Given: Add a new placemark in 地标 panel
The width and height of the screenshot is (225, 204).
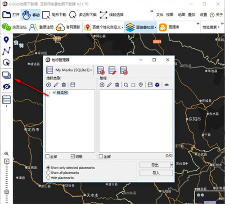Looking at the screenshot, I should pyautogui.click(x=102, y=85).
